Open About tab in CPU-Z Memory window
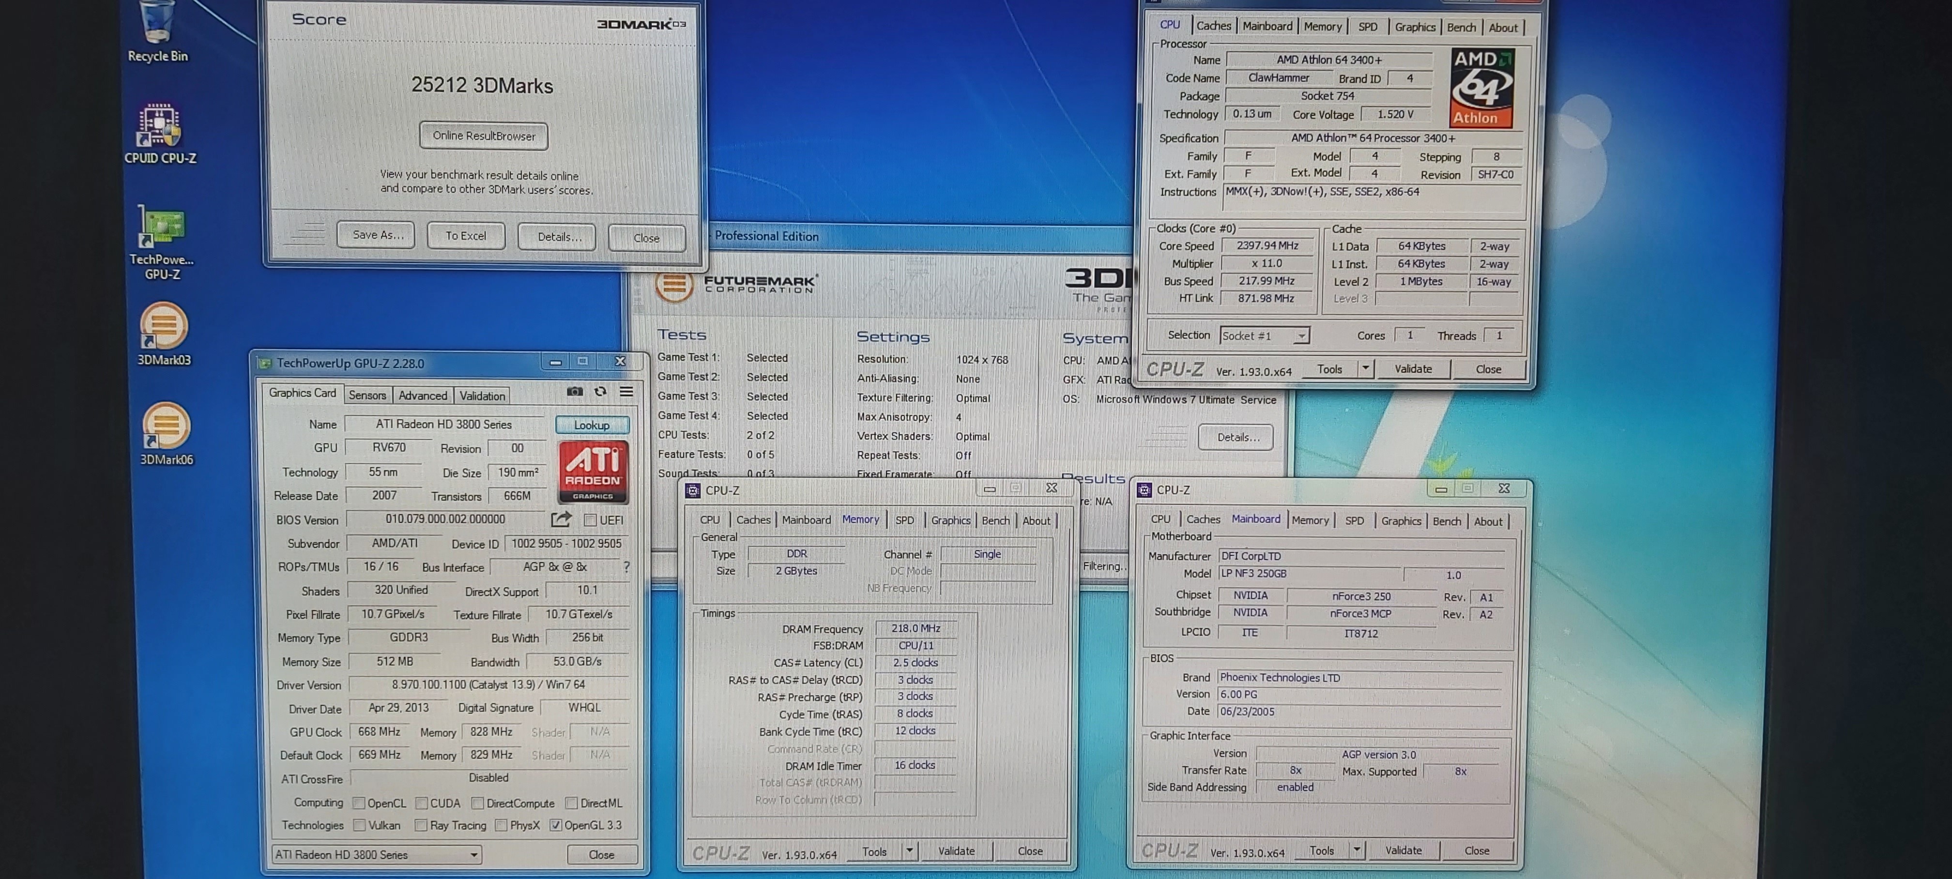The height and width of the screenshot is (879, 1952). point(1036,521)
